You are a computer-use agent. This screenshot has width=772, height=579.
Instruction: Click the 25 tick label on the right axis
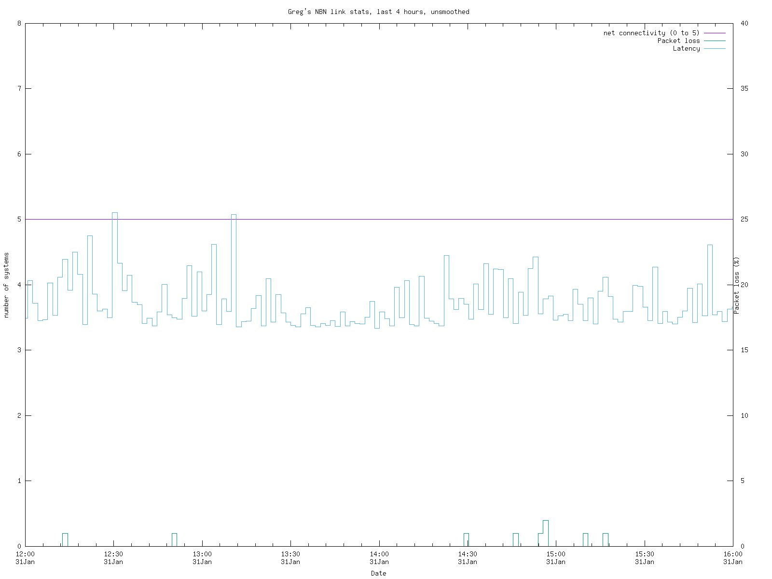coord(744,219)
